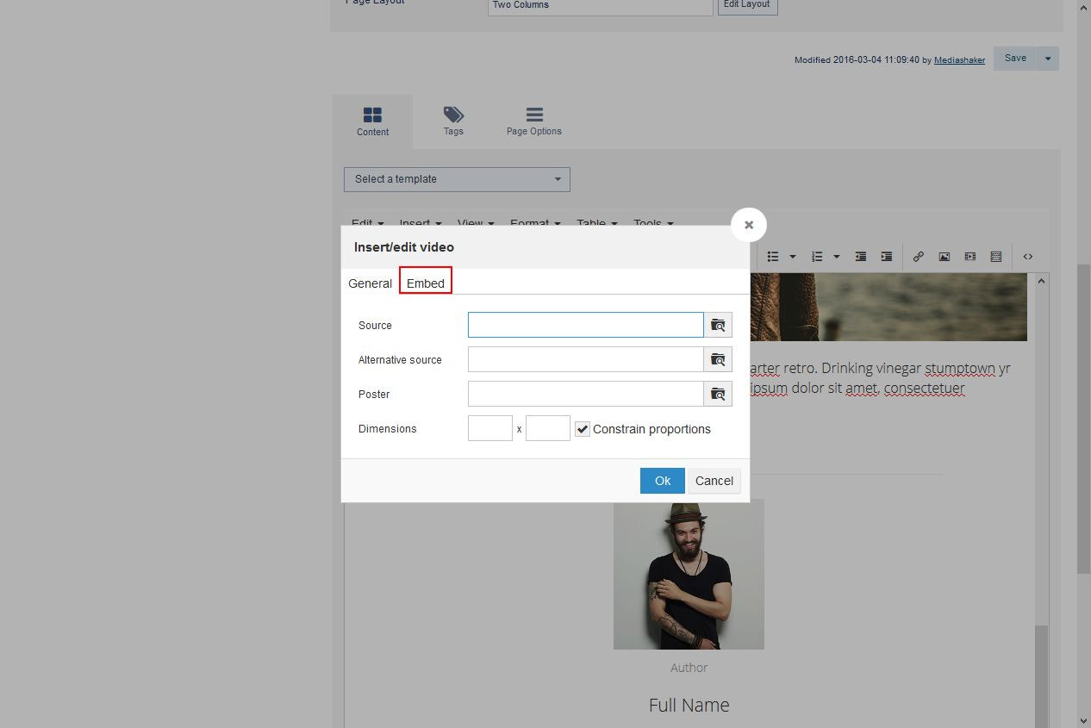Click the source code icon
The width and height of the screenshot is (1091, 728).
(x=1028, y=257)
